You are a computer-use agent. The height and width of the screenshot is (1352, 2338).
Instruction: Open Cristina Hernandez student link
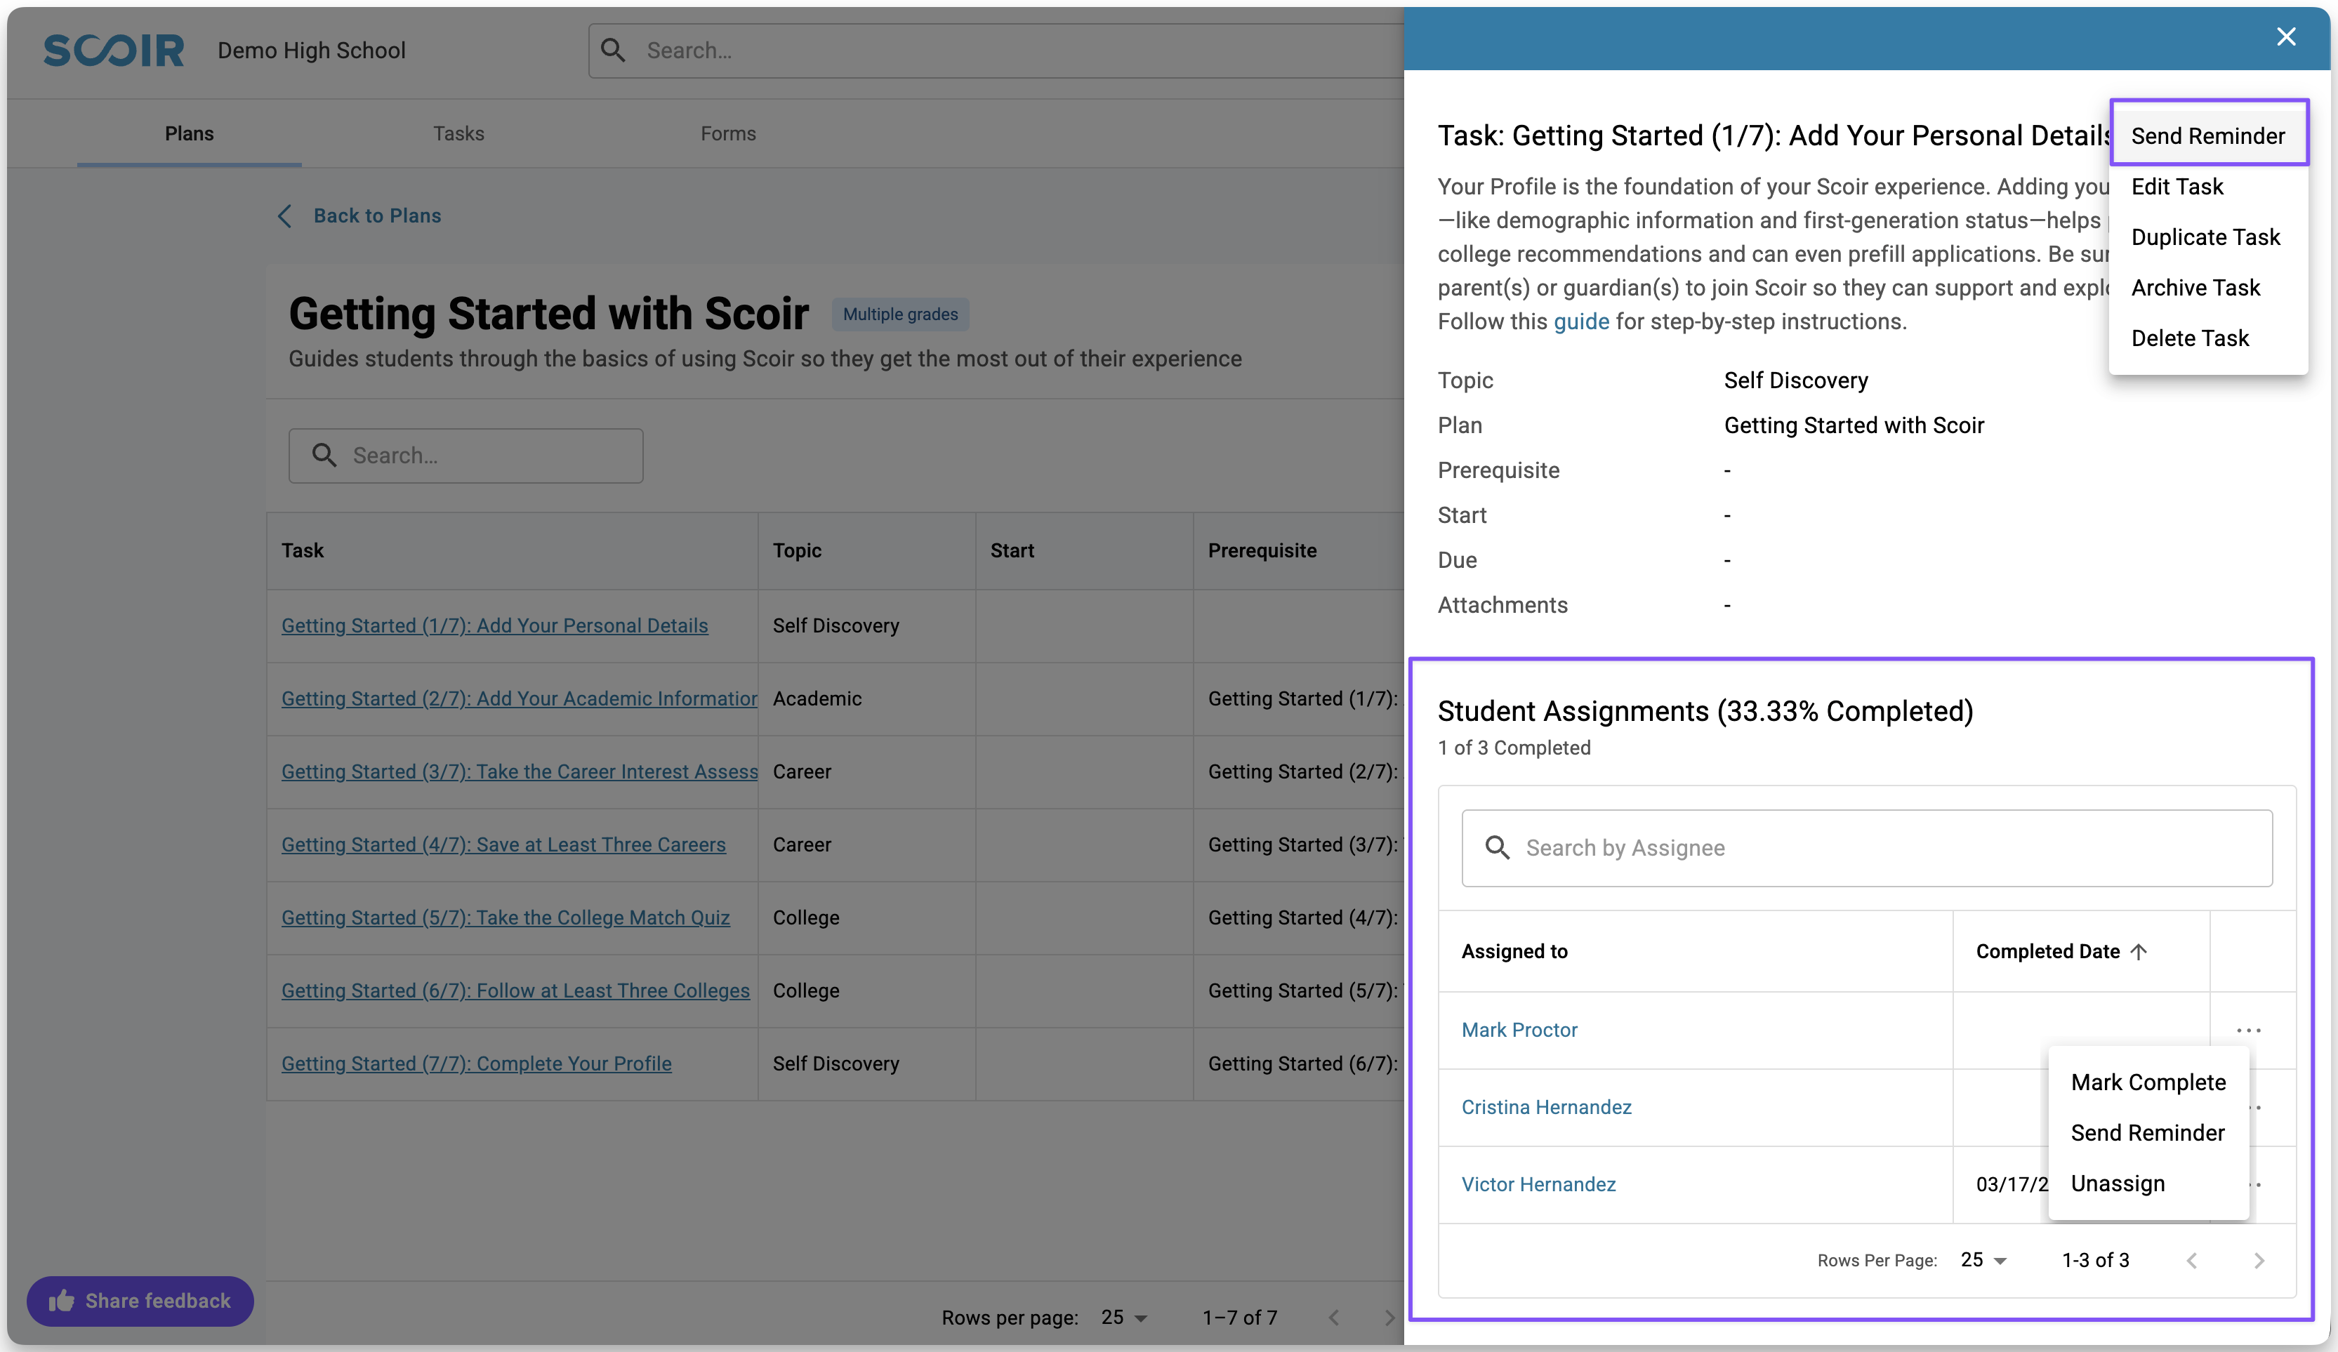tap(1546, 1107)
